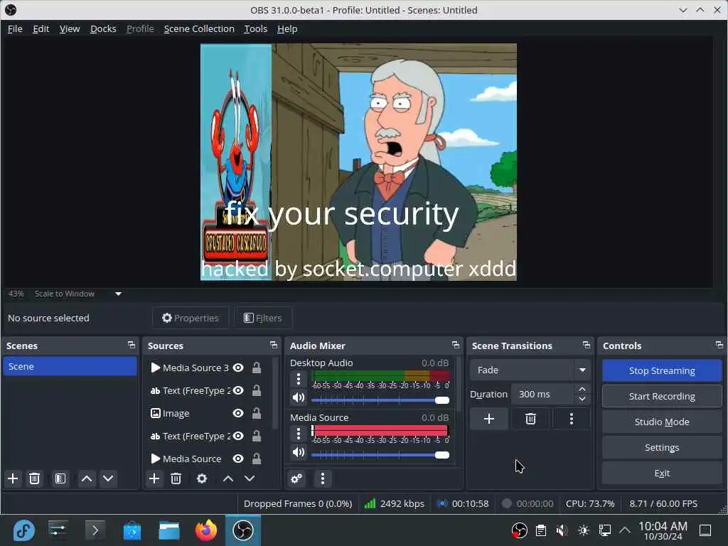728x546 pixels.
Task: Move source down arrow in Sources dock
Action: [x=250, y=478]
